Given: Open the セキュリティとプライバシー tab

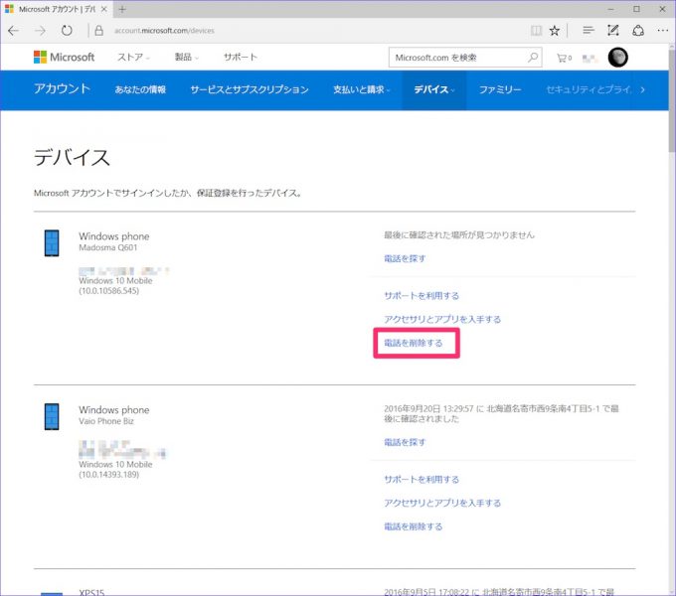Looking at the screenshot, I should 589,89.
